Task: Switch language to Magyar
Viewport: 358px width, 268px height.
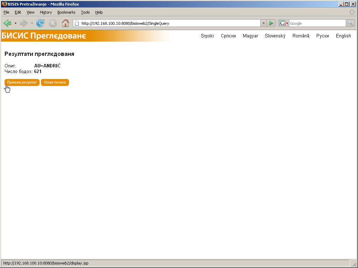Action: coord(251,36)
